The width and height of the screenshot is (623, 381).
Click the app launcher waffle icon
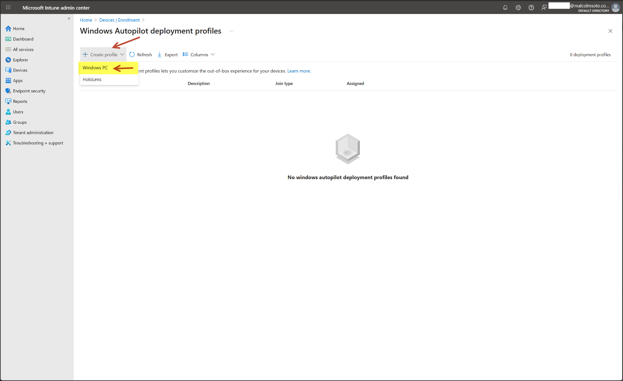pos(8,7)
